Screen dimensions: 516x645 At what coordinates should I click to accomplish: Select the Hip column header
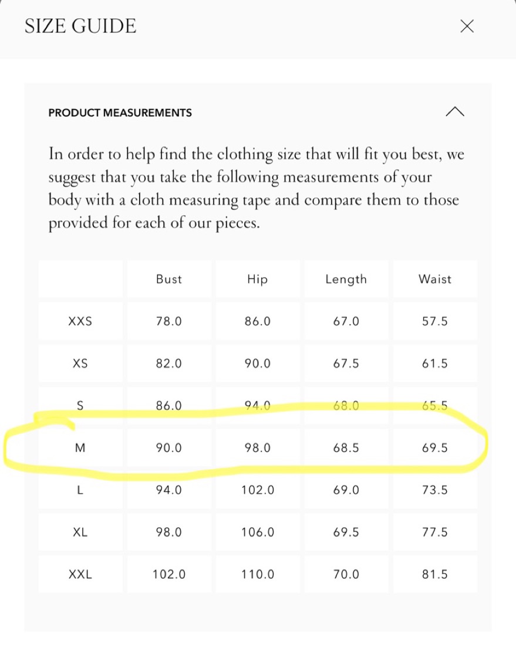(x=257, y=279)
